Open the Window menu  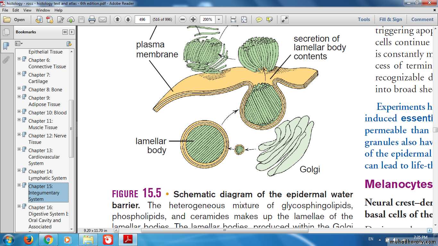[x=43, y=10]
